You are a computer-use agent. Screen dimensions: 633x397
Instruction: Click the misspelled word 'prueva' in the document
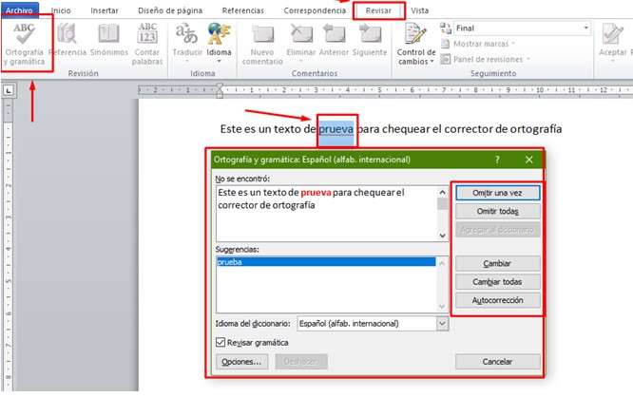pos(336,129)
